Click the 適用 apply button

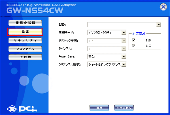99,108
